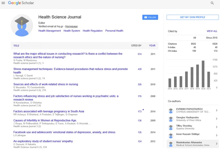Click the graduation cap profile avatar

[22, 25]
